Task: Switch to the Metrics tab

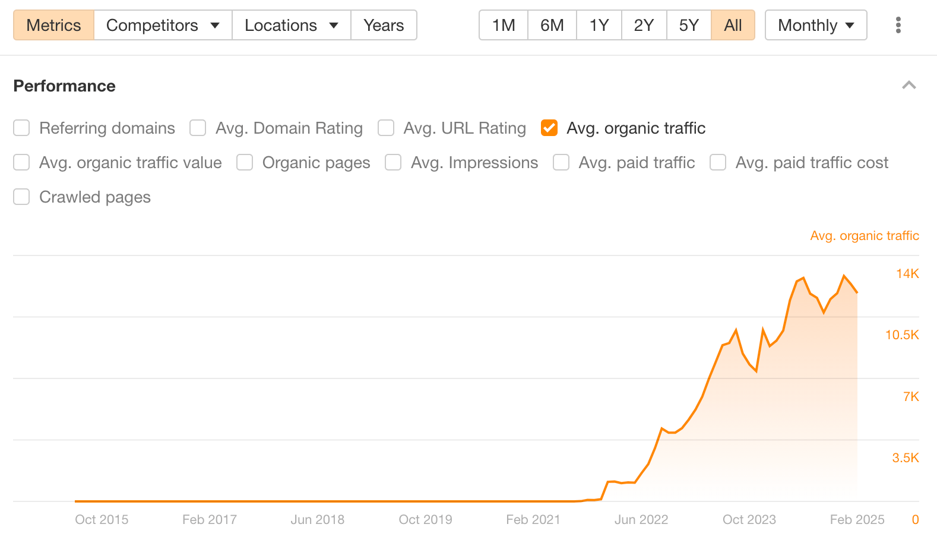Action: tap(53, 25)
